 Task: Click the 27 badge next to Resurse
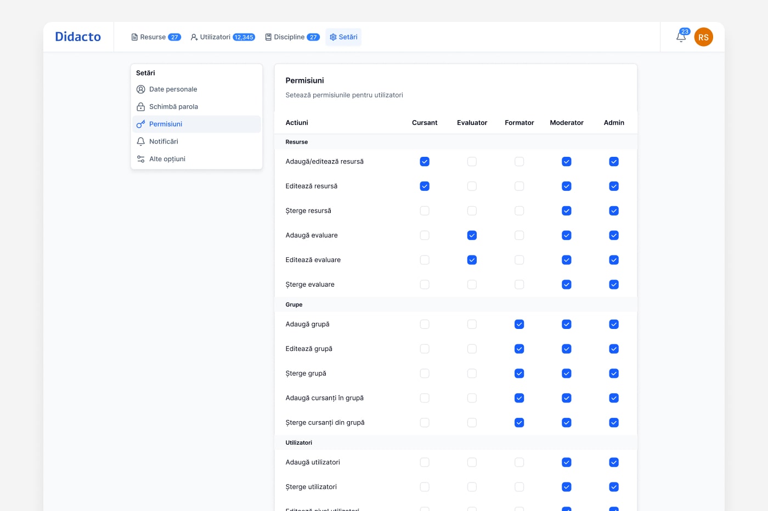[174, 37]
